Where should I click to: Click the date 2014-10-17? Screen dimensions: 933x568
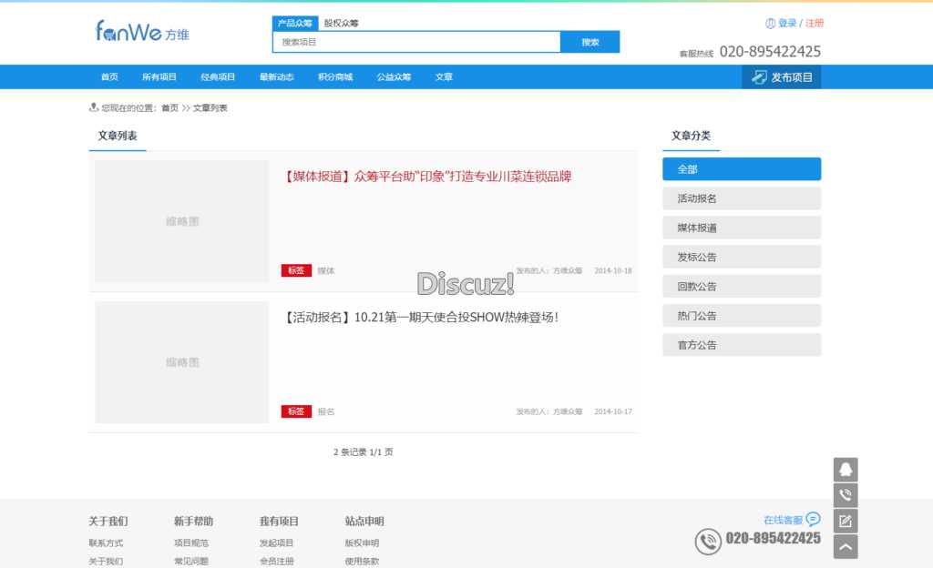613,411
